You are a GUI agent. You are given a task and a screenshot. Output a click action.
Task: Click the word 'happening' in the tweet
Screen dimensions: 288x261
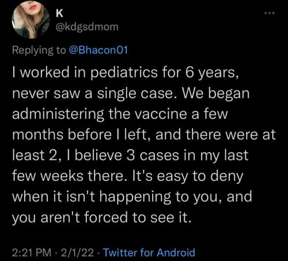tap(135, 197)
